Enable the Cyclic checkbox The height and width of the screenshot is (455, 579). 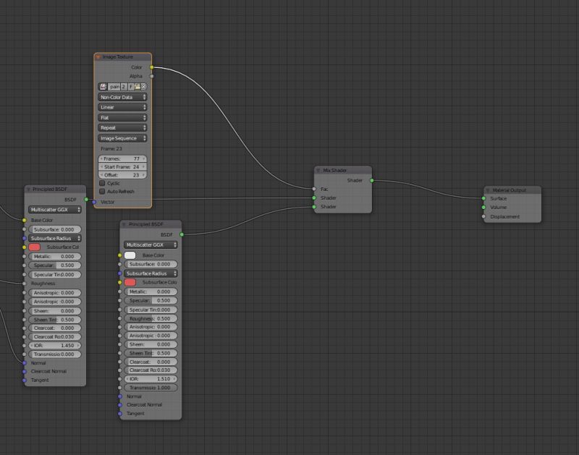pos(102,183)
